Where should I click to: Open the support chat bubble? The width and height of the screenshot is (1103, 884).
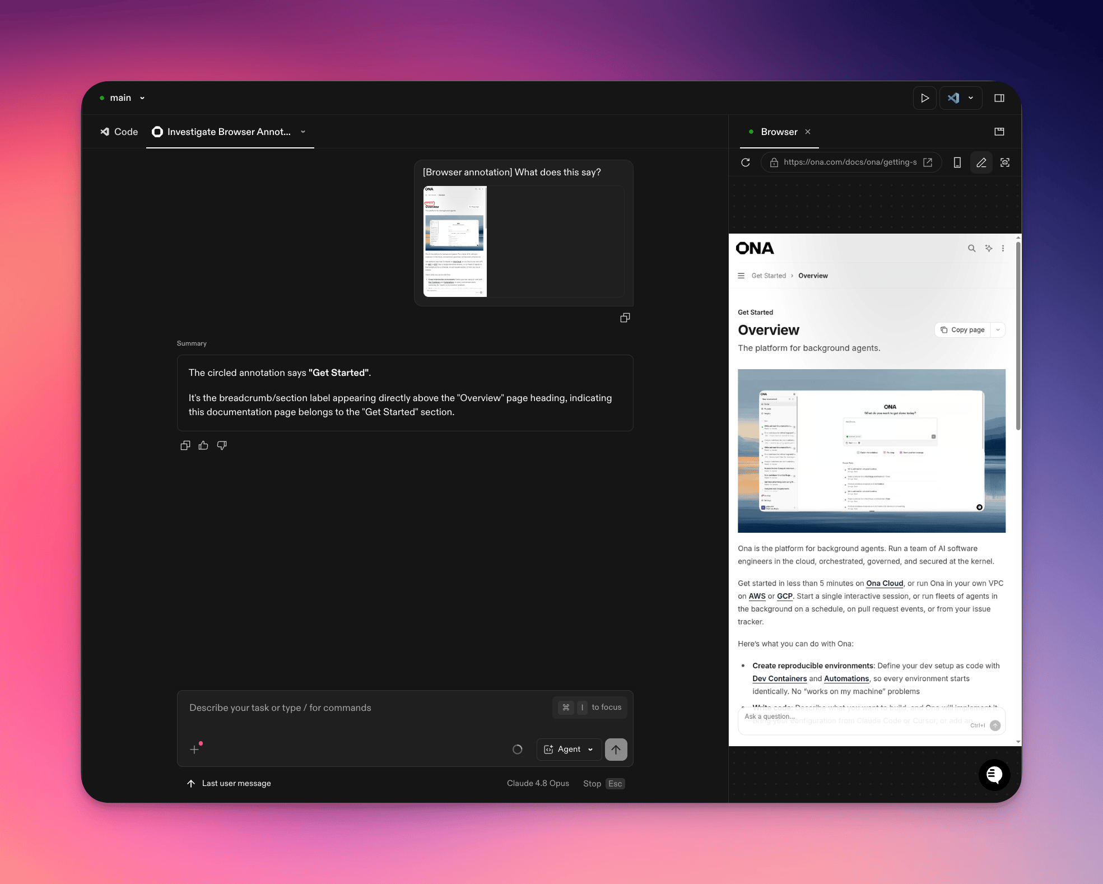coord(994,775)
